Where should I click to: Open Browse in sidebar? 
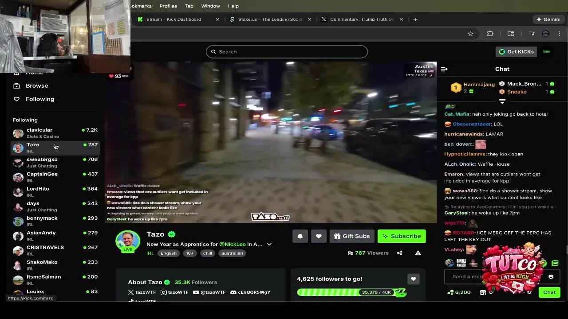37,86
